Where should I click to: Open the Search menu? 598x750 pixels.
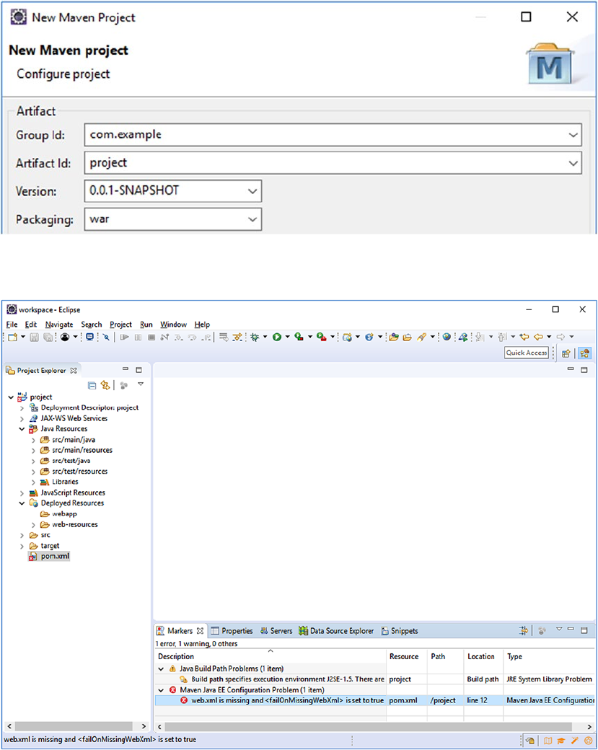(x=92, y=325)
